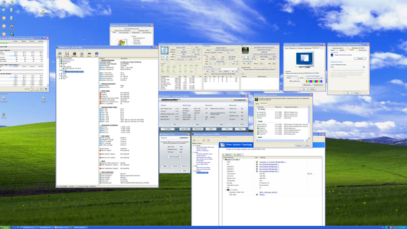Click Свойства button in Monitor properties
Image resolution: width=407 pixels, height=229 pixels.
pyautogui.click(x=360, y=59)
